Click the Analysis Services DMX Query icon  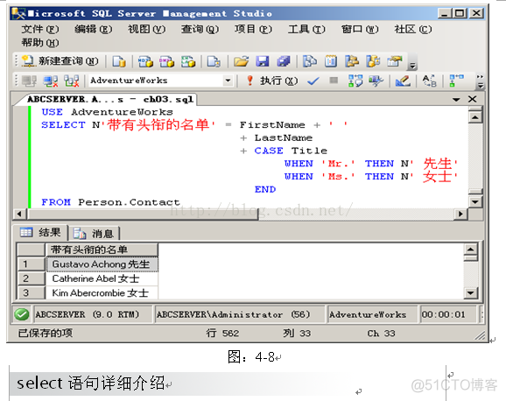click(166, 61)
